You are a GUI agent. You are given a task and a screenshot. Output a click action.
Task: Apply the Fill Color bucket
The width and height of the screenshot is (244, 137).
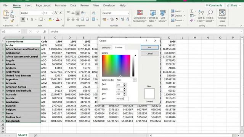[50, 19]
